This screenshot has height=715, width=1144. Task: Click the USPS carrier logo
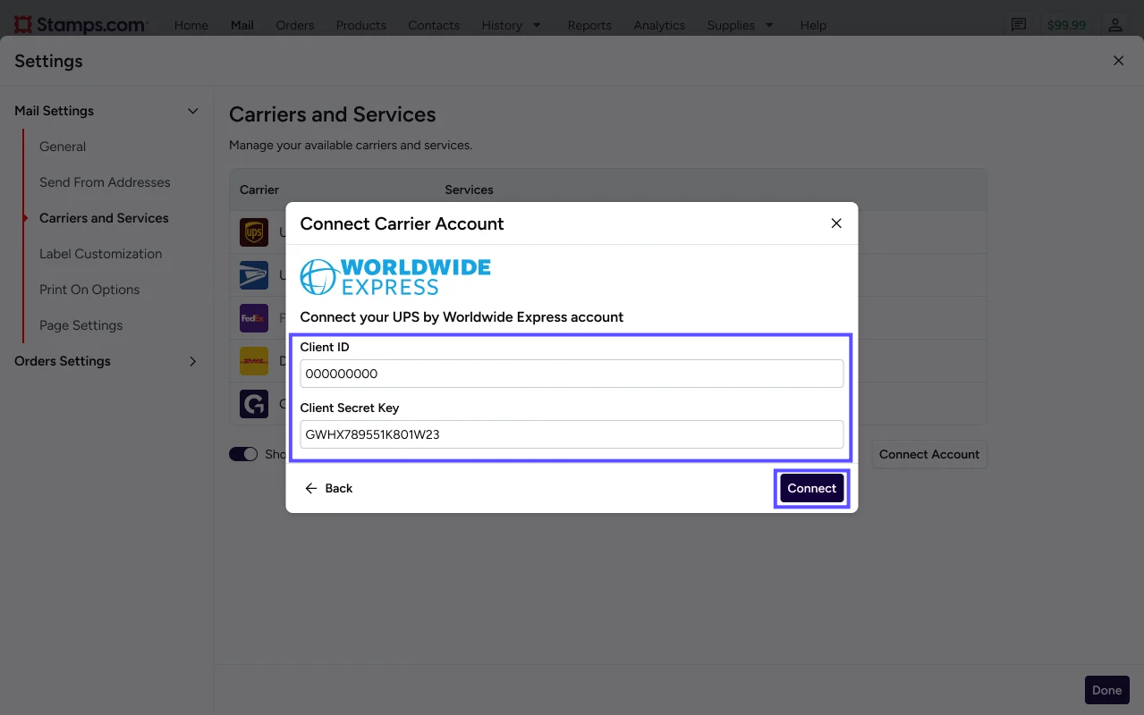point(254,275)
